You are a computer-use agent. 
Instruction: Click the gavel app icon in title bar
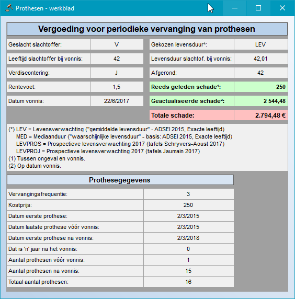9,8
